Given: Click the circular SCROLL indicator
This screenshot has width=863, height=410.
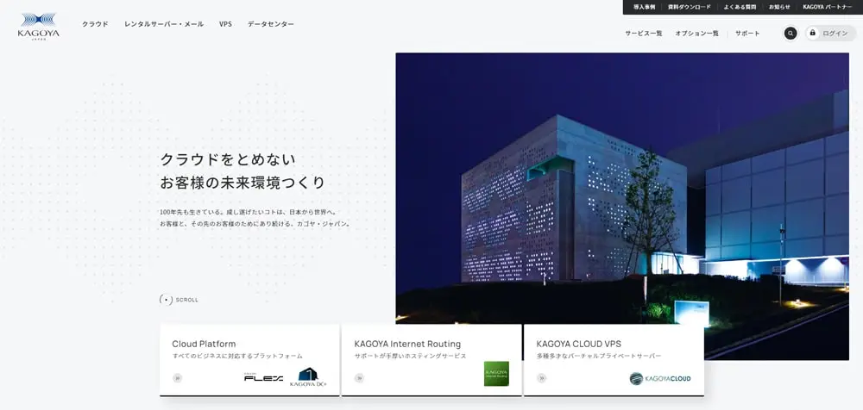Looking at the screenshot, I should pyautogui.click(x=166, y=300).
